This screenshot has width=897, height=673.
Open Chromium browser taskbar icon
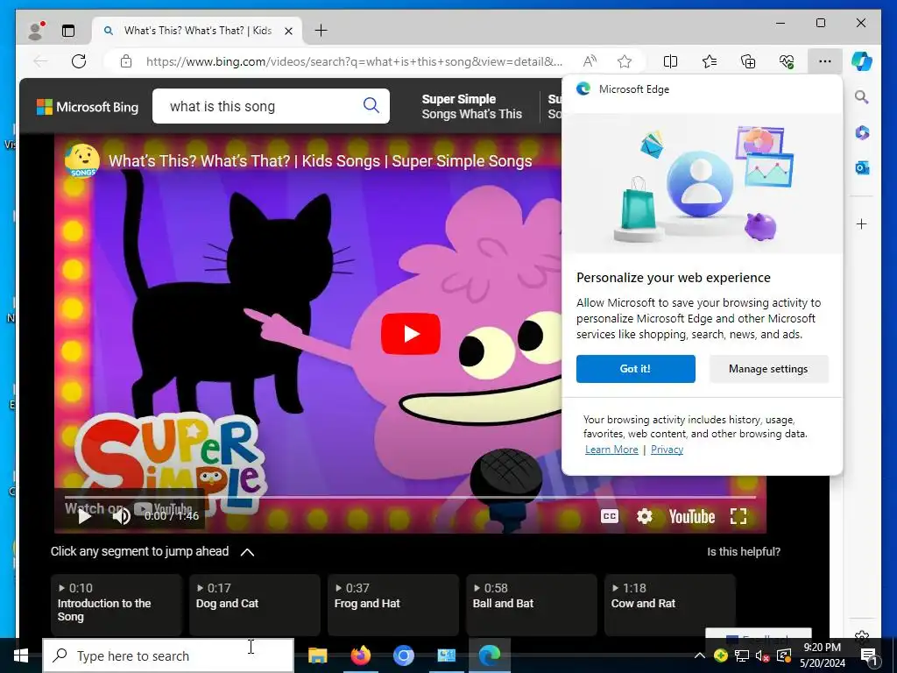403,655
